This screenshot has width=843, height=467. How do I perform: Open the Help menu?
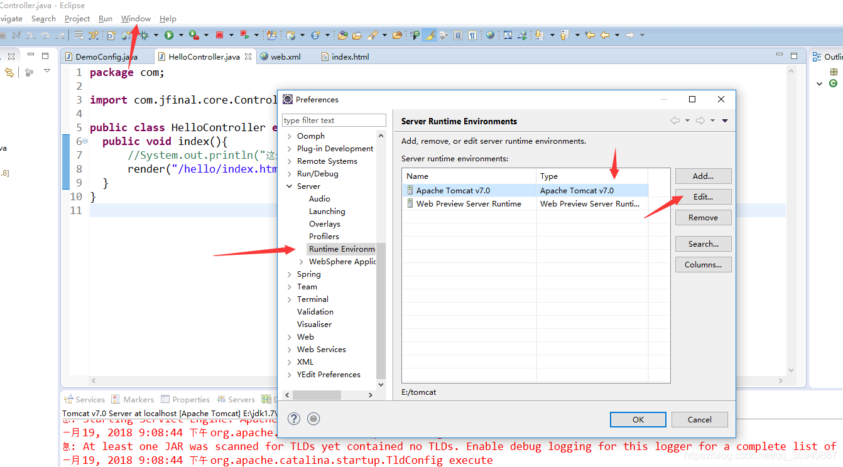click(168, 19)
